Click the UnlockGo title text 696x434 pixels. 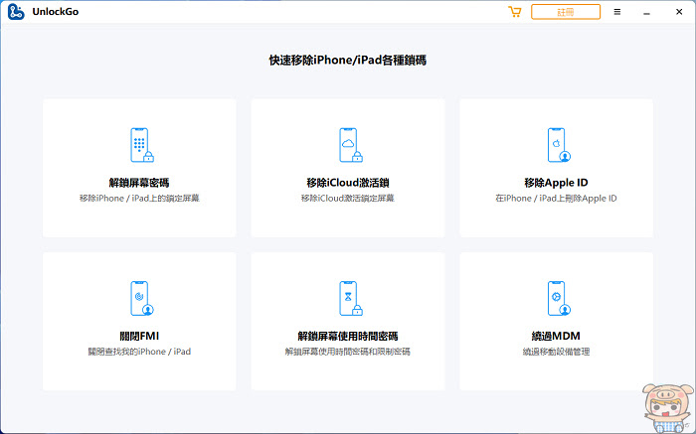(56, 12)
